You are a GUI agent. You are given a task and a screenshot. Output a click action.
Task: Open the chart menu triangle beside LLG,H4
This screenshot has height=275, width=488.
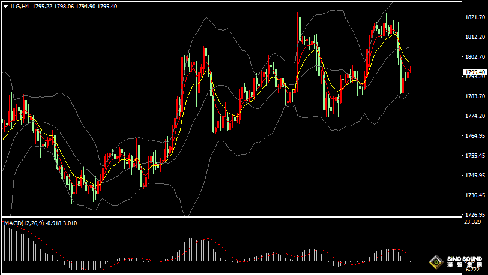click(6, 7)
